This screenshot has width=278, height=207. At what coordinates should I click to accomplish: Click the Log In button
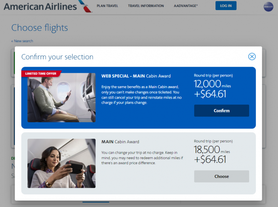click(x=226, y=6)
